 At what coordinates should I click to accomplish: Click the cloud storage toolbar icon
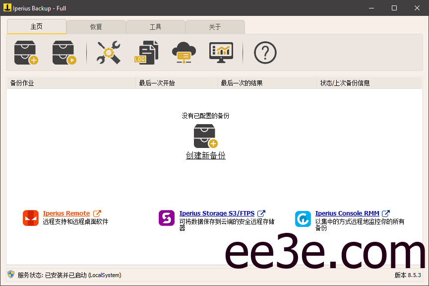tap(184, 52)
